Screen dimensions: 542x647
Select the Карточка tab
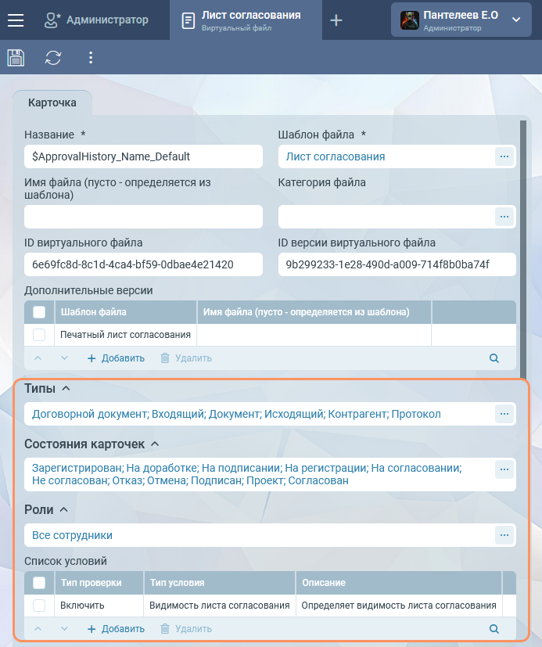(x=52, y=102)
